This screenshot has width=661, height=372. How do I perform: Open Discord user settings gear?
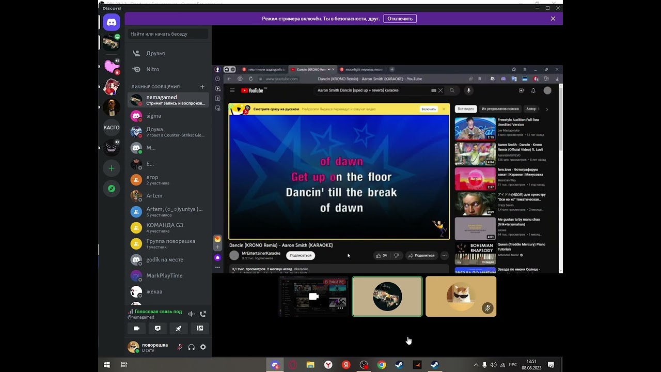(x=203, y=347)
